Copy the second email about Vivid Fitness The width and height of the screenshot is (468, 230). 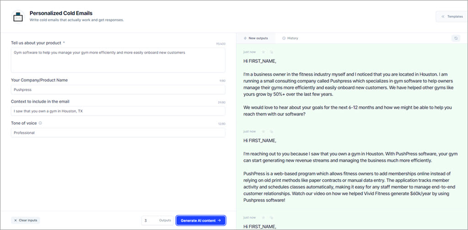271,131
